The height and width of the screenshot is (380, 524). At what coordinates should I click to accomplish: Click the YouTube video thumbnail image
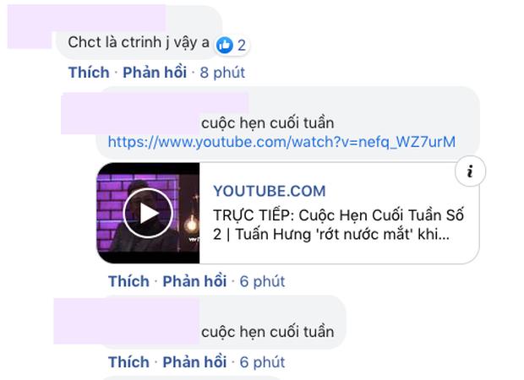[x=148, y=213]
